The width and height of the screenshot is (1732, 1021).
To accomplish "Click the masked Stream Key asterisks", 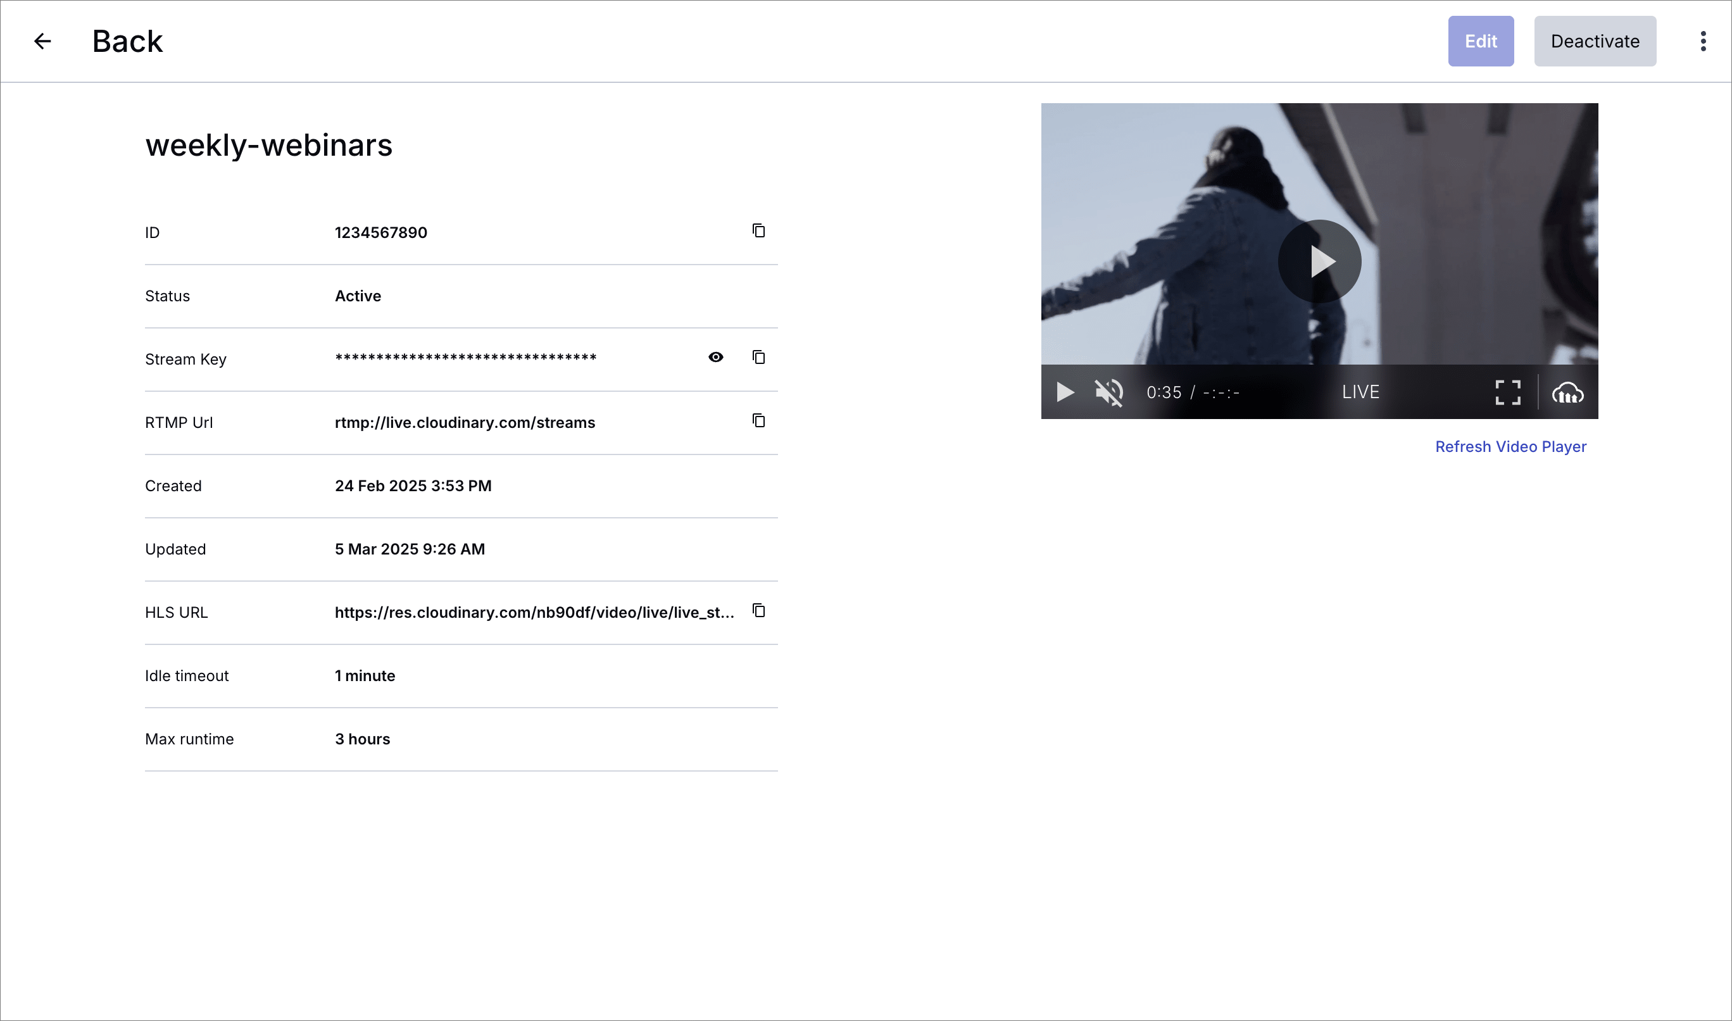I will [x=466, y=358].
